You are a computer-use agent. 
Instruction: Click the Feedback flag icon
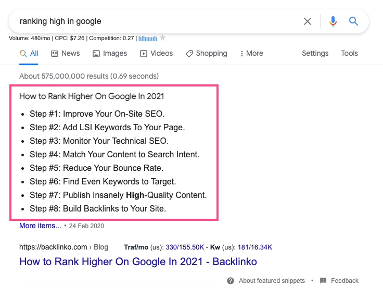coord(323,281)
